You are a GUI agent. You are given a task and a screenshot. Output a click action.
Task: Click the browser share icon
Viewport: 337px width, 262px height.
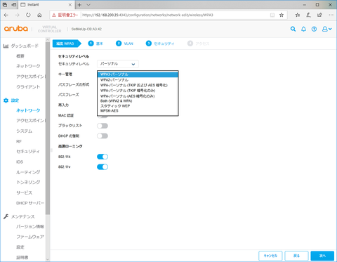tap(319, 15)
